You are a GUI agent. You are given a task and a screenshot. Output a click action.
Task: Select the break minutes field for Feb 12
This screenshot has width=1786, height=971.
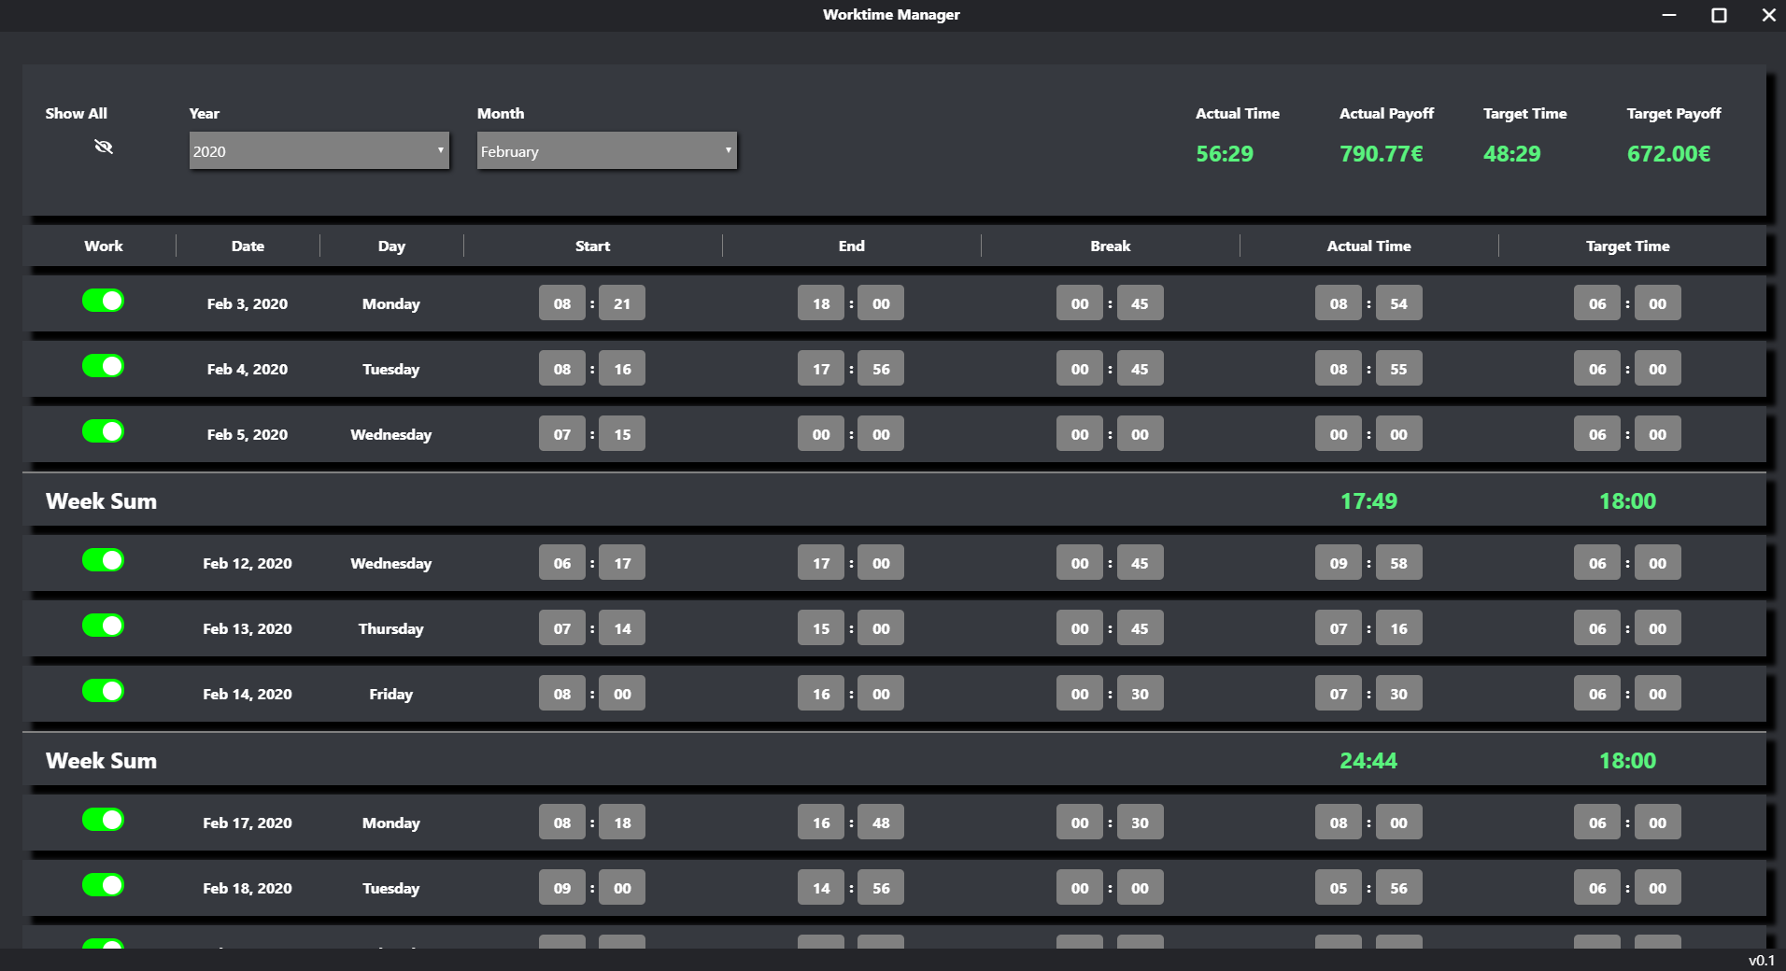pos(1140,563)
